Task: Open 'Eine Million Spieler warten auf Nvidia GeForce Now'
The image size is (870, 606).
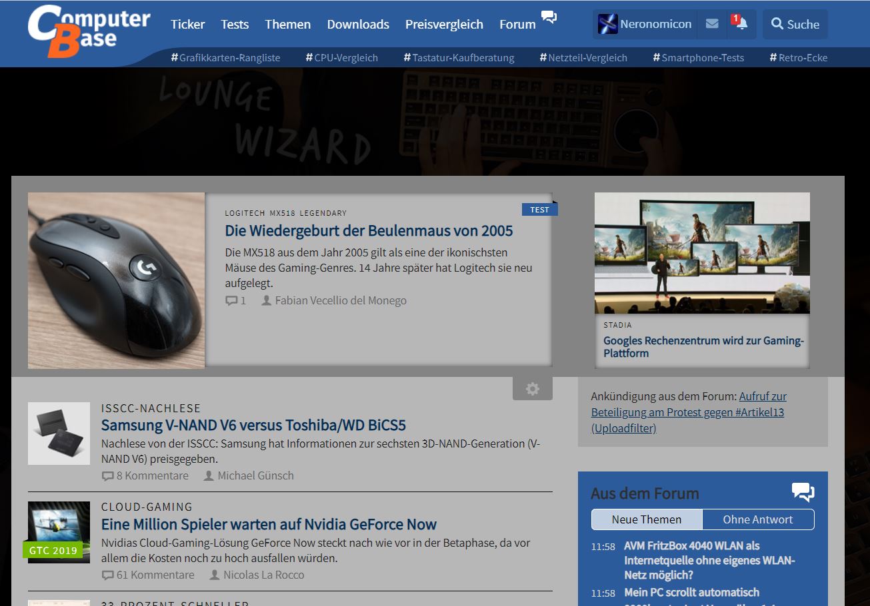Action: (x=269, y=524)
